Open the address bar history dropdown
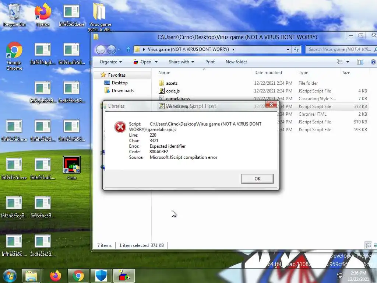The width and height of the screenshot is (377, 283). 288,50
